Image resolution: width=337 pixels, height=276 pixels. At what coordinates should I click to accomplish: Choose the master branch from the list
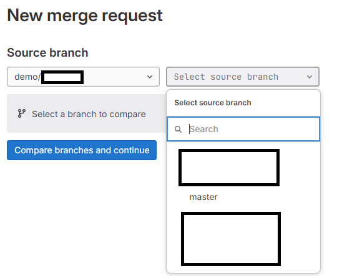[x=203, y=197]
